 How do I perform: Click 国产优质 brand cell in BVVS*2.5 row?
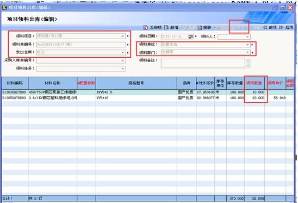click(x=187, y=93)
